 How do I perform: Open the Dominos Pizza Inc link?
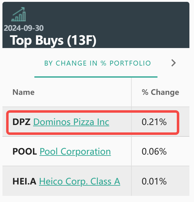[71, 122]
